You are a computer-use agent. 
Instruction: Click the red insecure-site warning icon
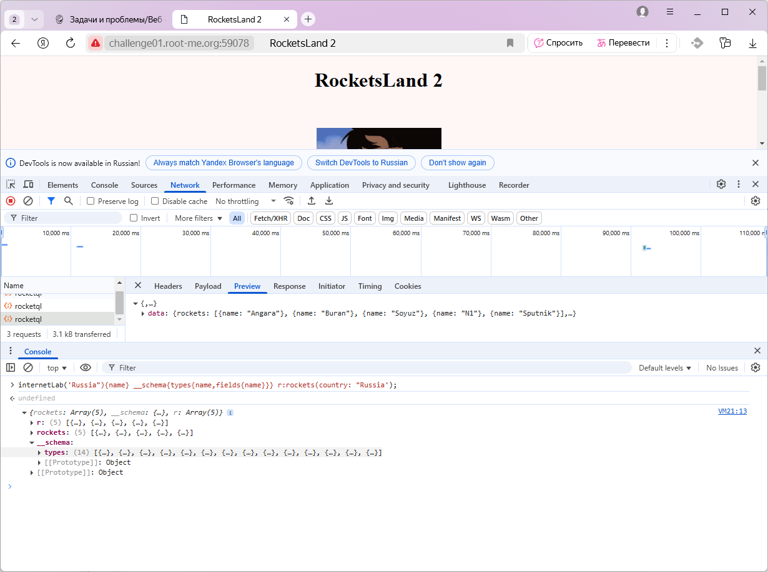(96, 43)
